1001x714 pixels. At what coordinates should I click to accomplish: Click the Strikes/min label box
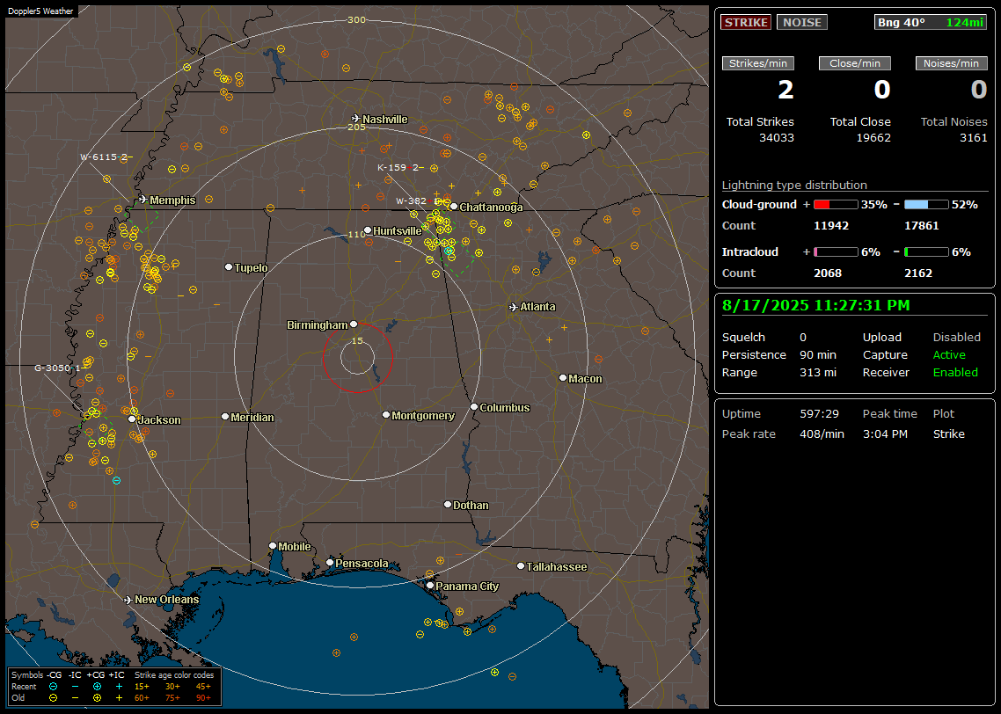tap(757, 63)
